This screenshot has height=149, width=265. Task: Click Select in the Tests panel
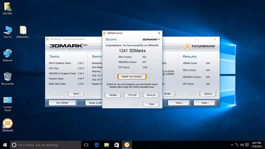[x=77, y=94]
